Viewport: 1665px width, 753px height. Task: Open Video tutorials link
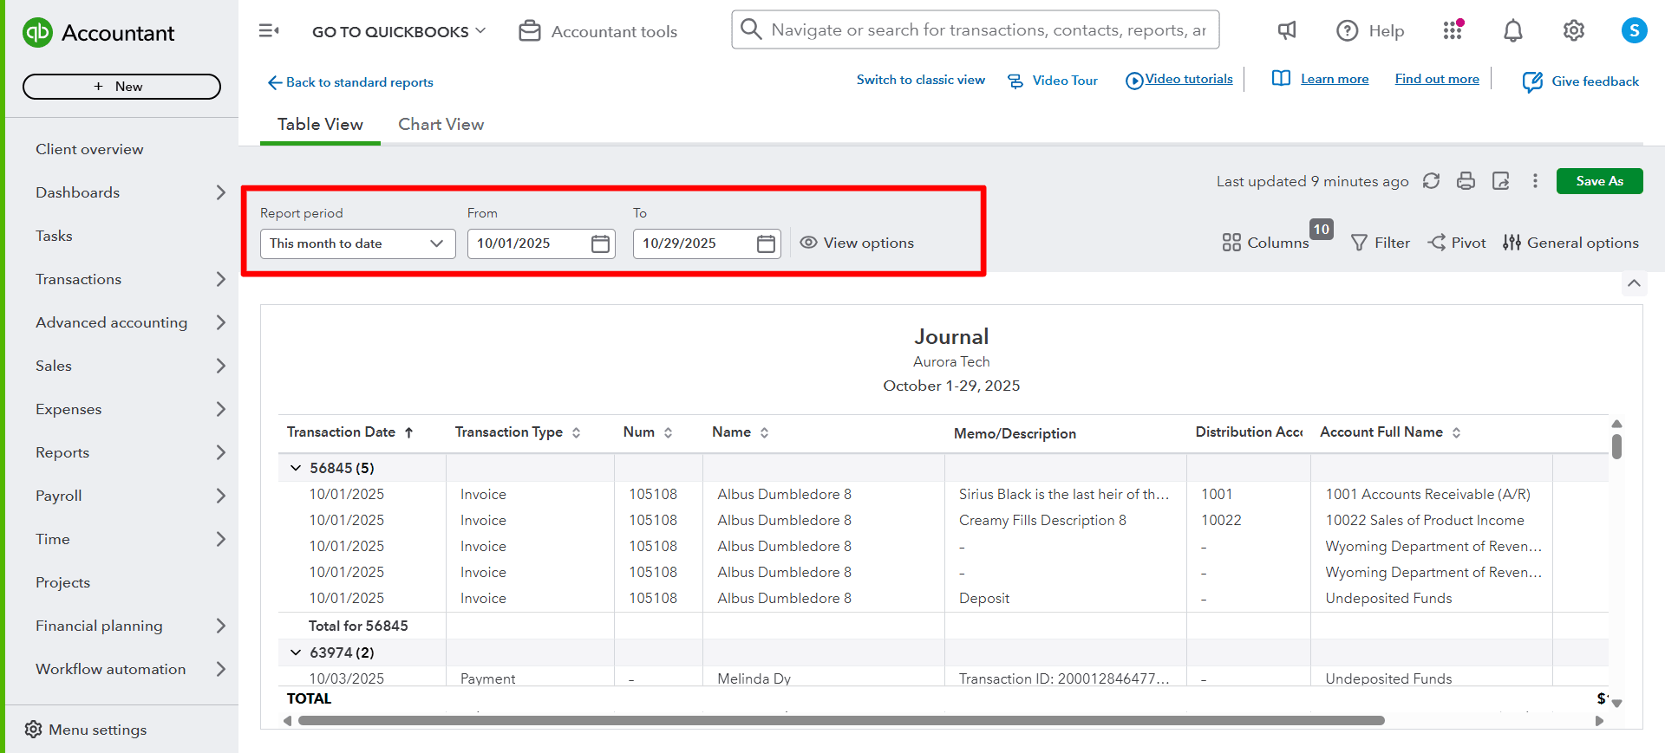tap(1179, 80)
